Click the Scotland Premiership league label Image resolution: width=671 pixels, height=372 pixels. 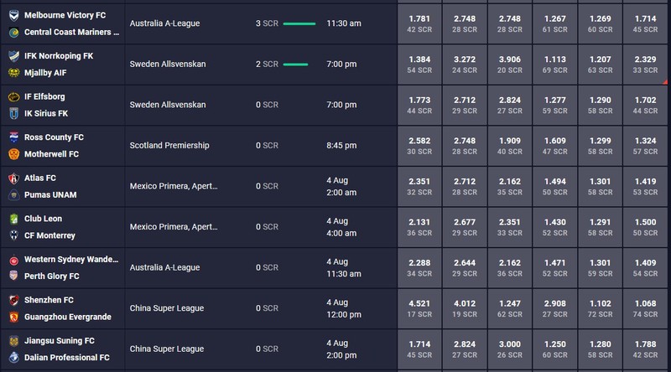[169, 146]
